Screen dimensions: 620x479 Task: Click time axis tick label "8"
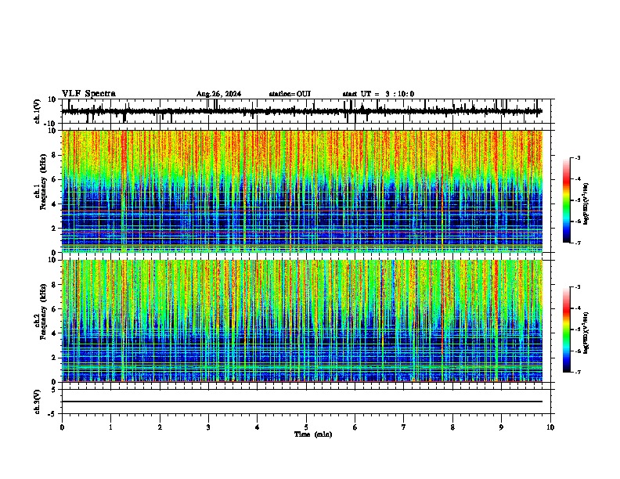coord(452,427)
